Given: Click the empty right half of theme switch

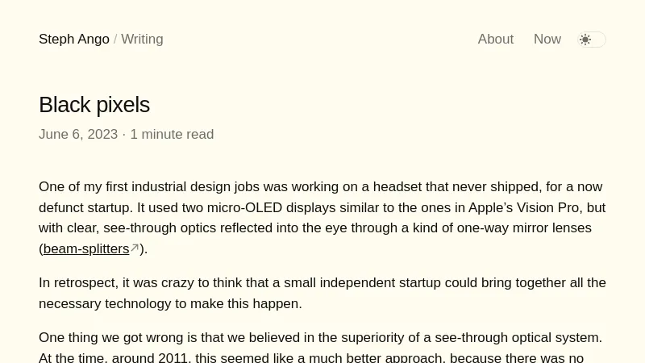Looking at the screenshot, I should coord(598,40).
